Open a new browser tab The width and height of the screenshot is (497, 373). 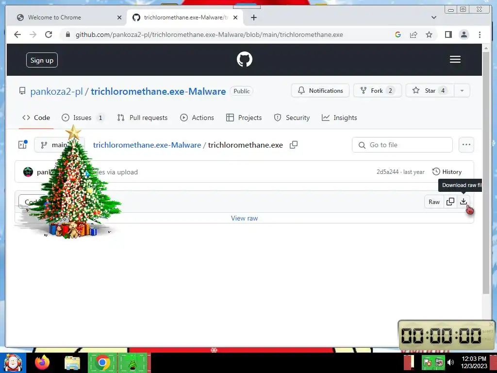[253, 17]
